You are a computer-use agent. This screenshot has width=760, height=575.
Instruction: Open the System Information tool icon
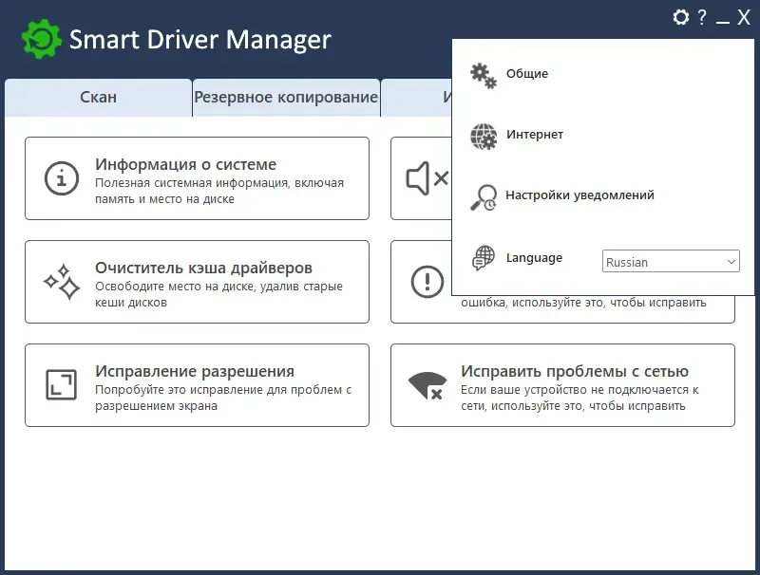coord(63,176)
